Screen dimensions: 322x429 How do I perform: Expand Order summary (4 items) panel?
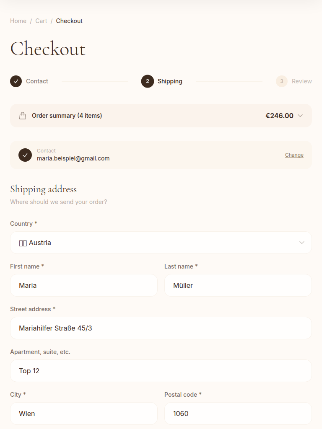pos(67,116)
